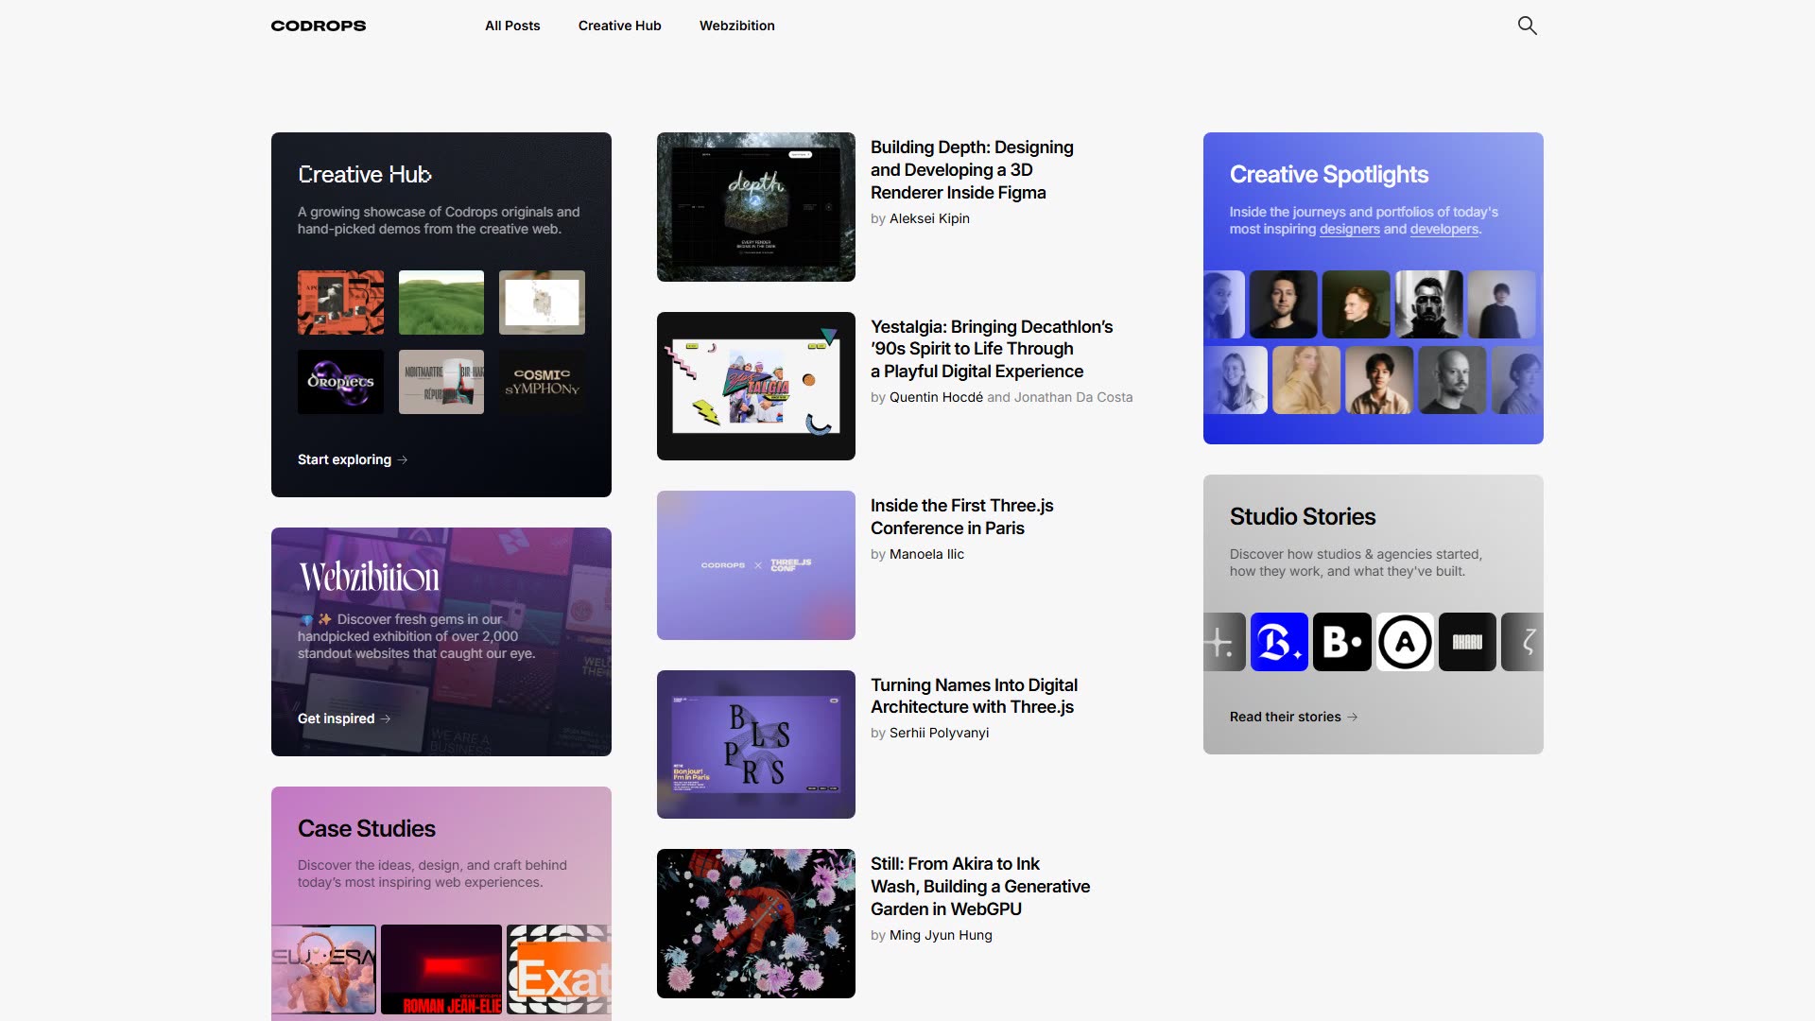Click the Get inspired arrow
This screenshot has height=1021, width=1815.
coord(386,718)
